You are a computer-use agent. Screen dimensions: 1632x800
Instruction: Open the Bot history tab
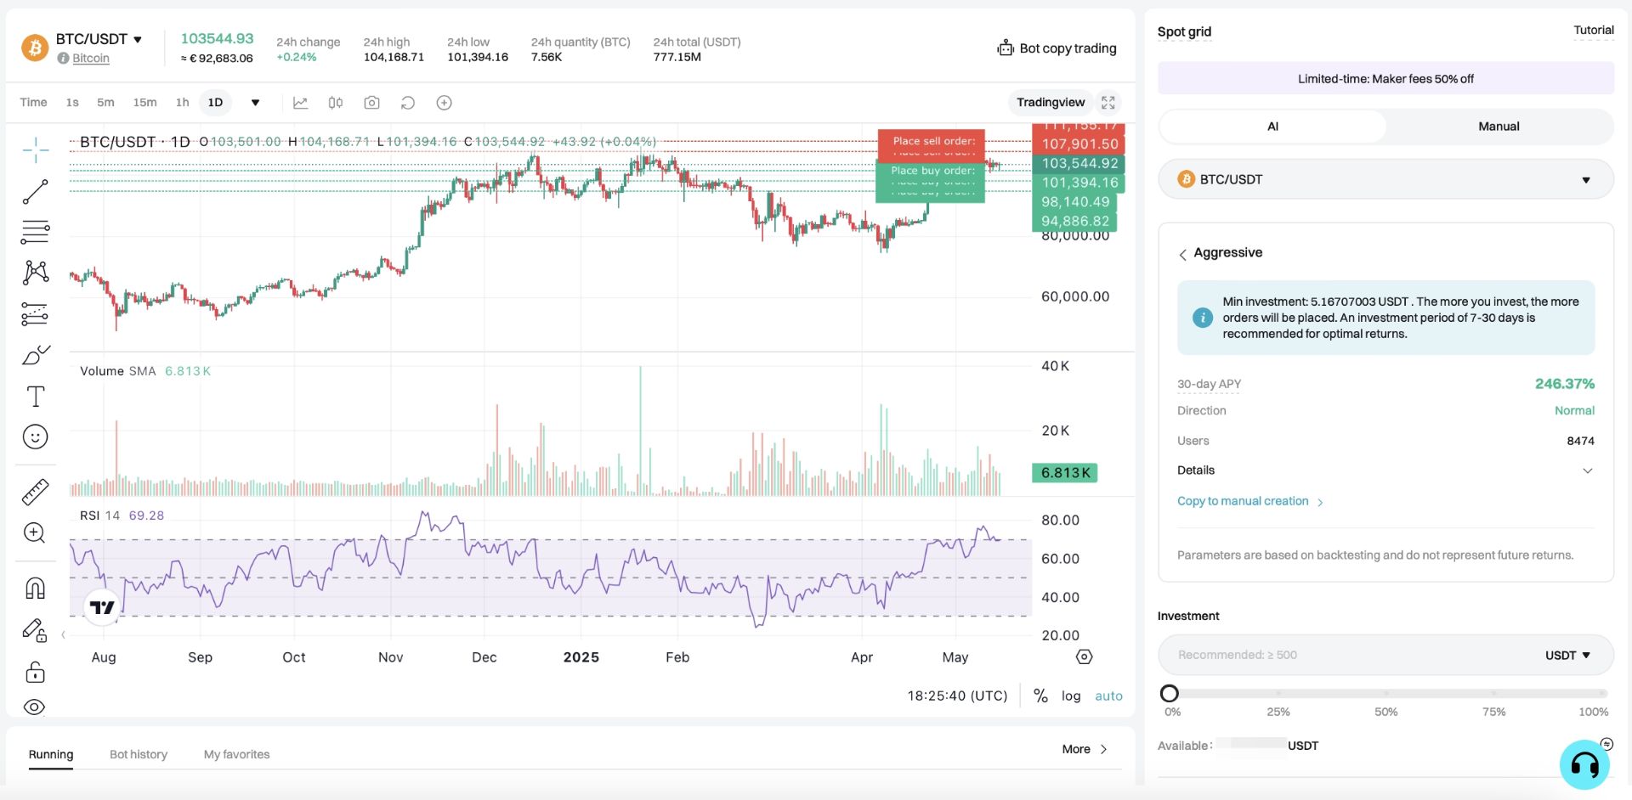[139, 754]
